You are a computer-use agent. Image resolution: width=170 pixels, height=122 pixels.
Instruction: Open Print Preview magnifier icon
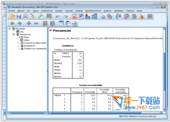[32, 16]
